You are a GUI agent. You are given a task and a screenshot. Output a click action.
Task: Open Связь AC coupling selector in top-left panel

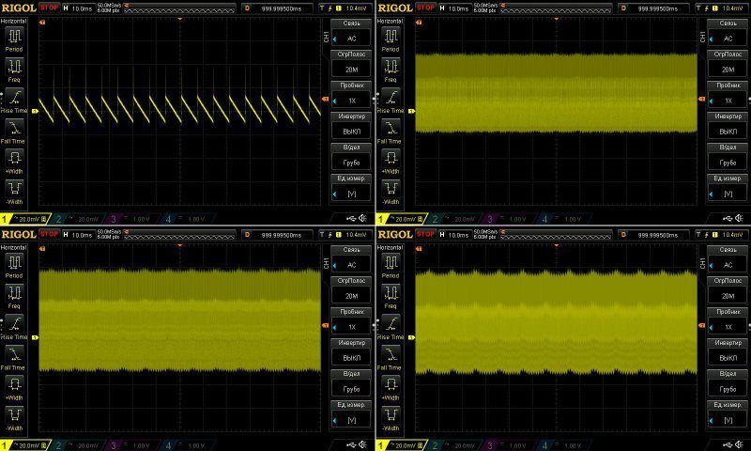coord(352,33)
